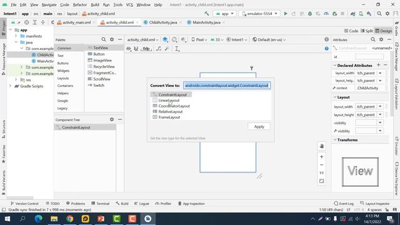The image size is (400, 225).
Task: Click the Convert View to text field
Action: pos(227,86)
